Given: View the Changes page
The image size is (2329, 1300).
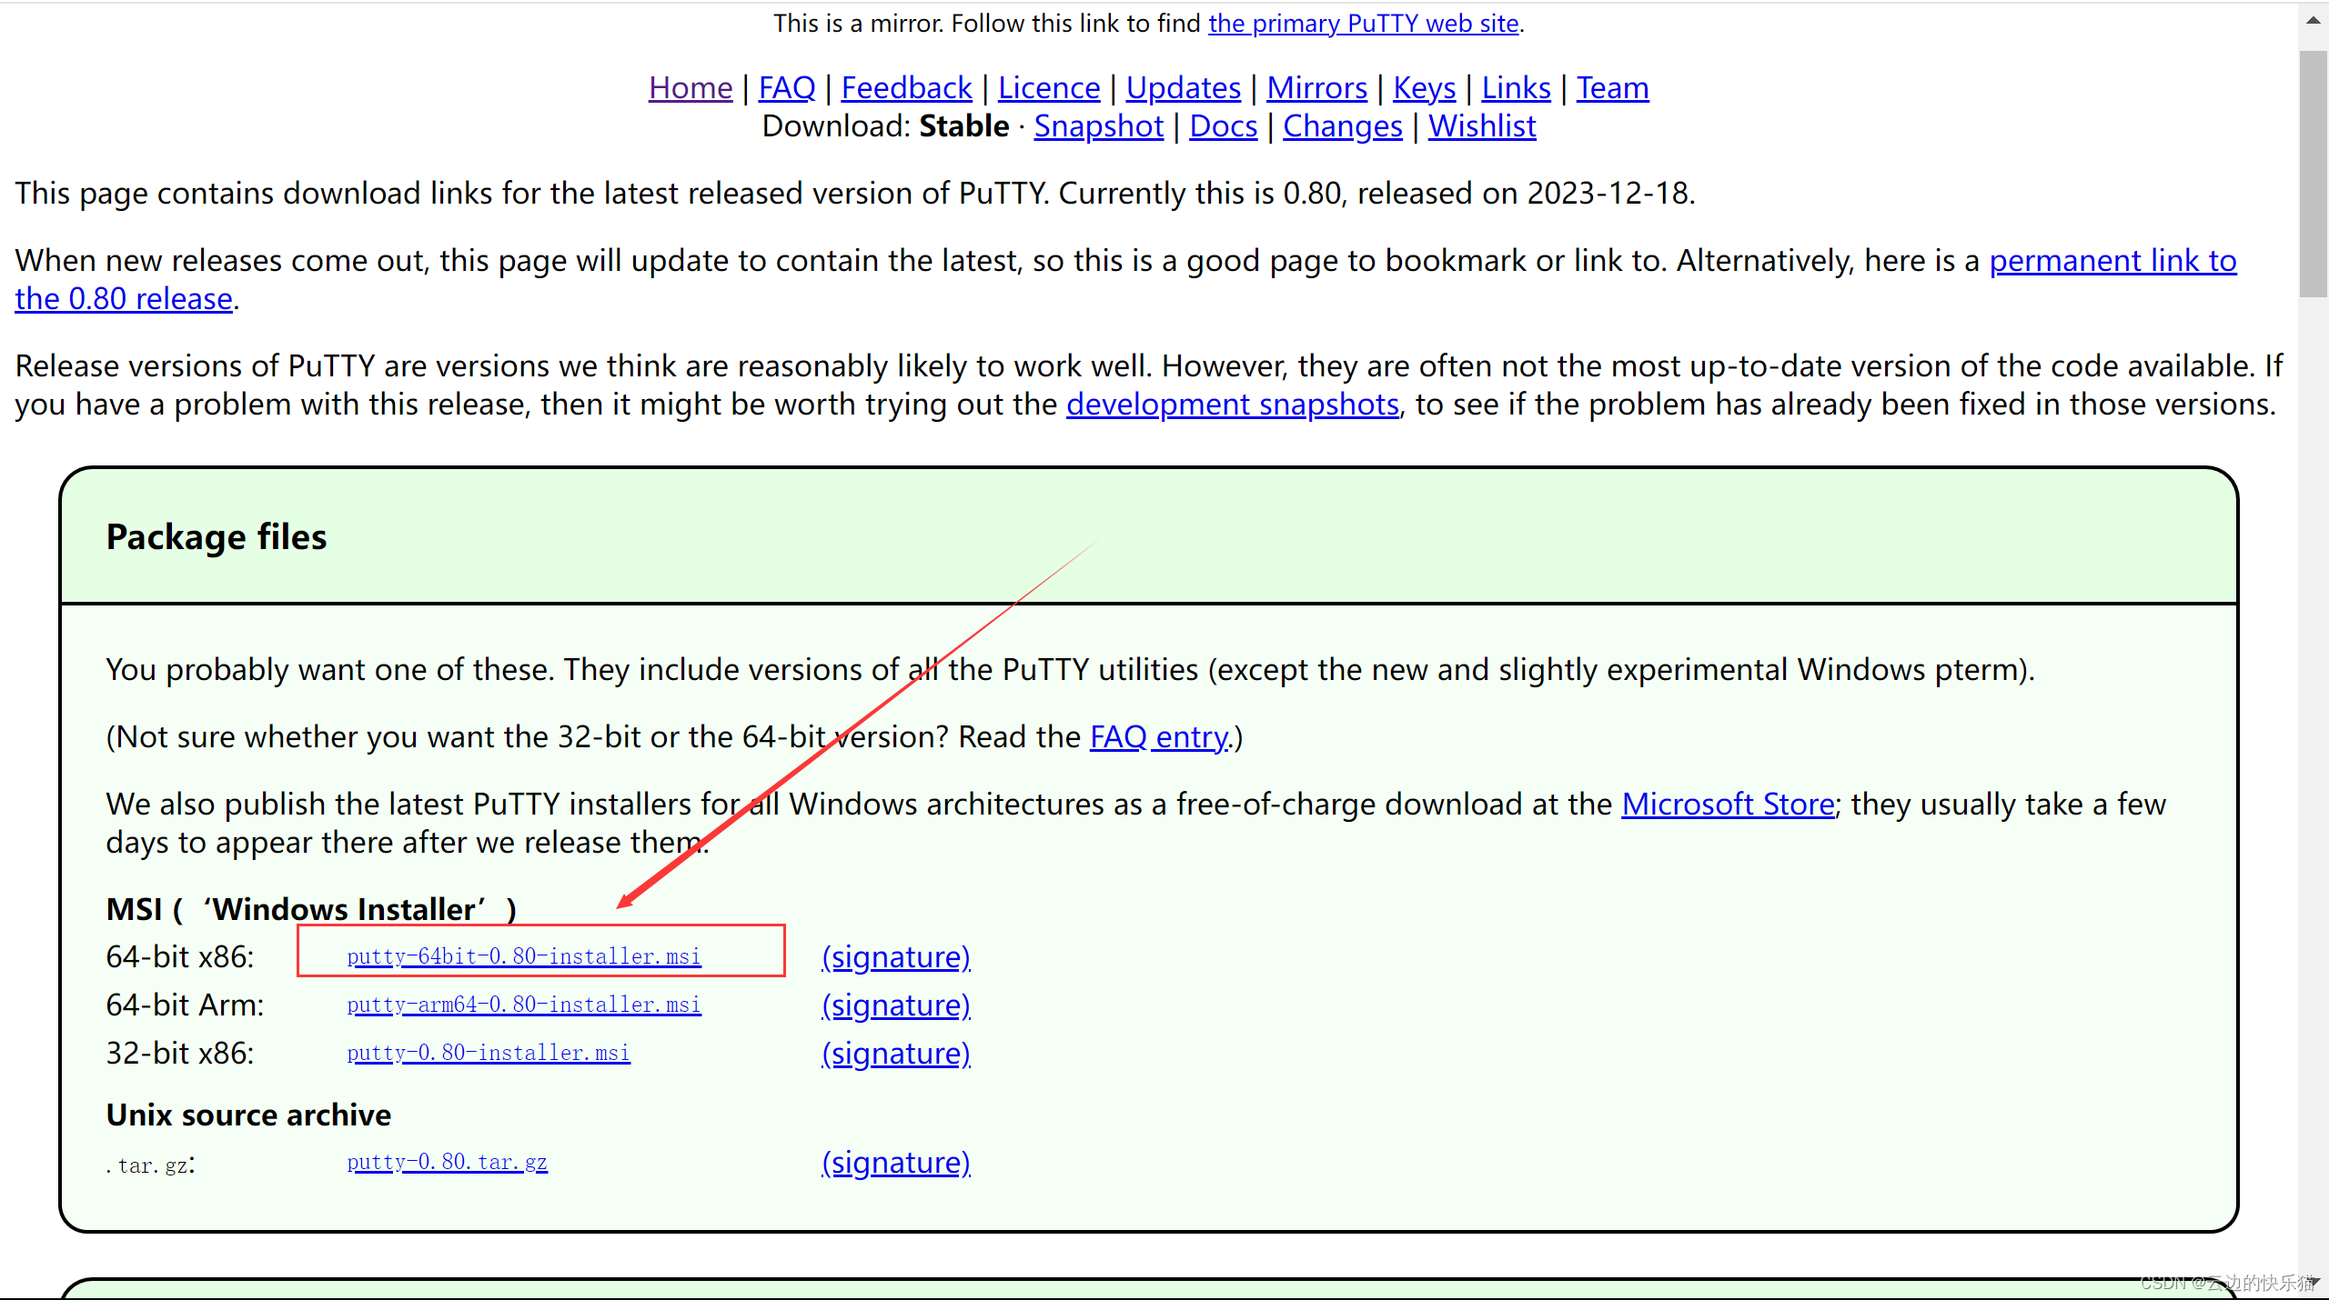Looking at the screenshot, I should pyautogui.click(x=1343, y=126).
